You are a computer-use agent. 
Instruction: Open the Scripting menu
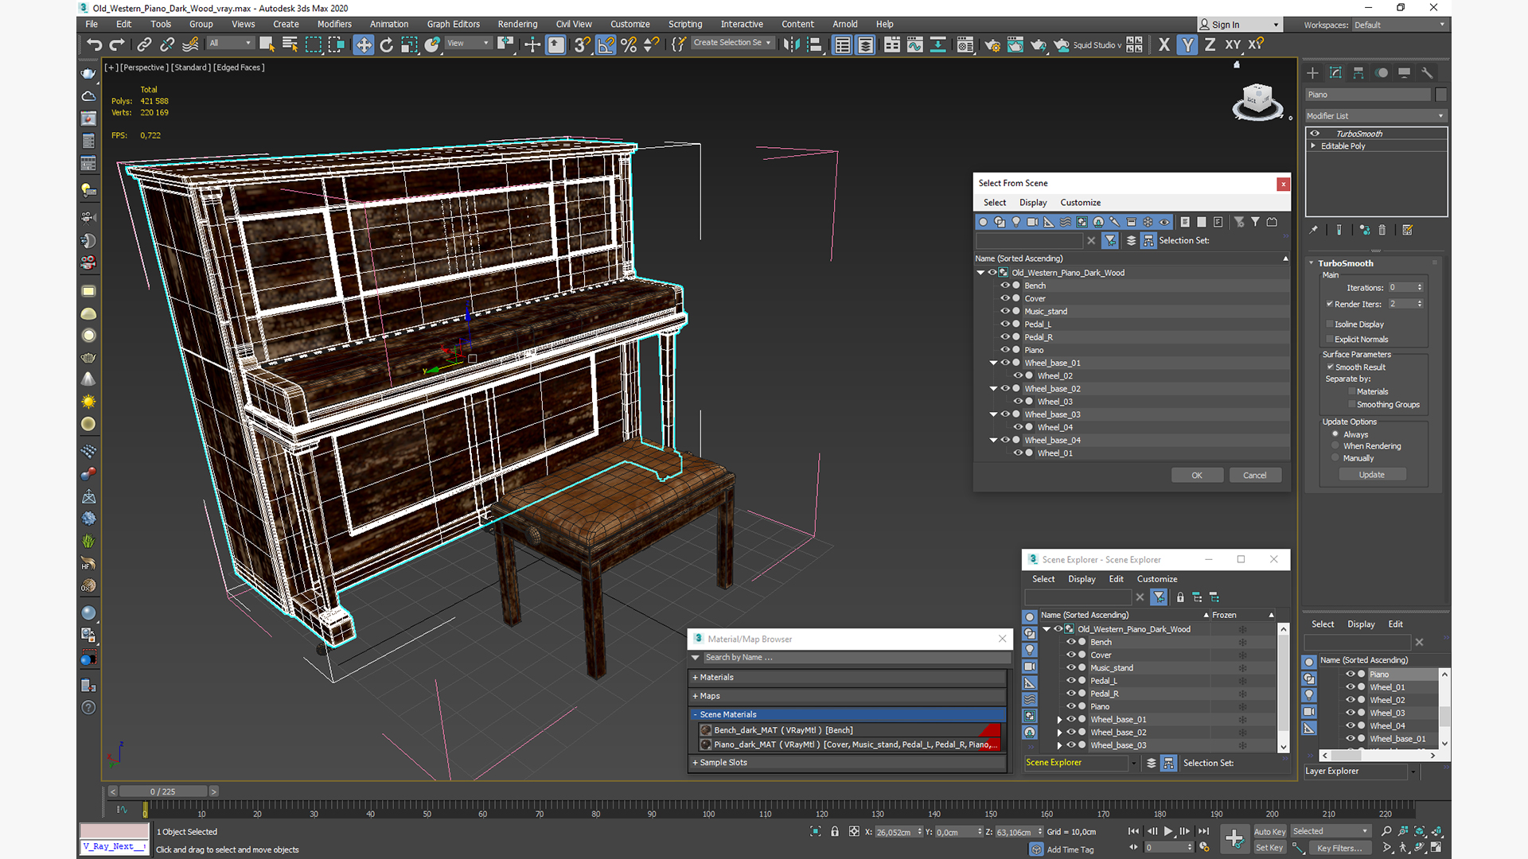pyautogui.click(x=684, y=24)
